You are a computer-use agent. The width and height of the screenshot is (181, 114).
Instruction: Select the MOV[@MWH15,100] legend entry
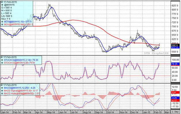18,24
